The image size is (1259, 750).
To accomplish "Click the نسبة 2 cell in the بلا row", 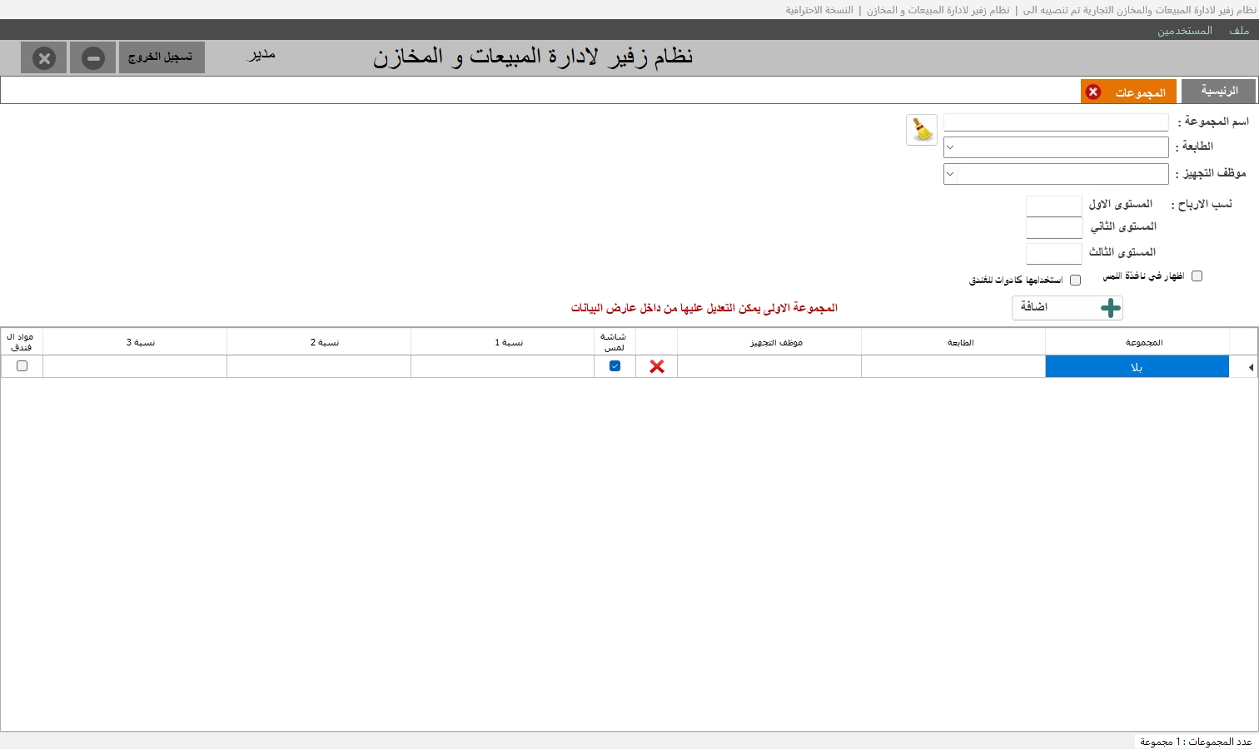I will (319, 367).
